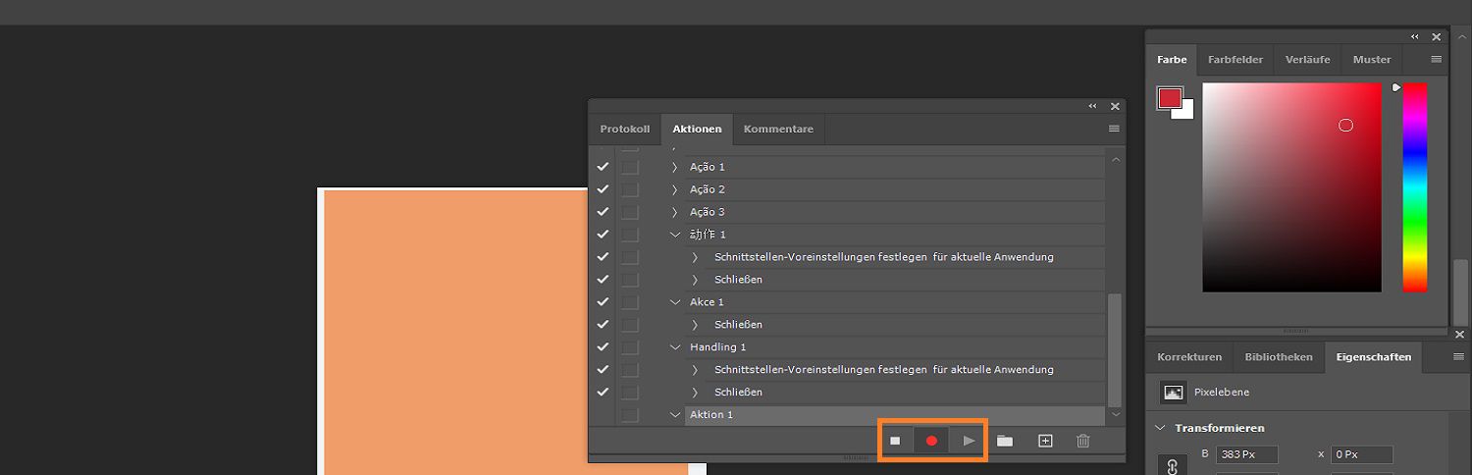Screen dimensions: 1472x475
Task: Select the Akce 1 action row
Action: [894, 302]
